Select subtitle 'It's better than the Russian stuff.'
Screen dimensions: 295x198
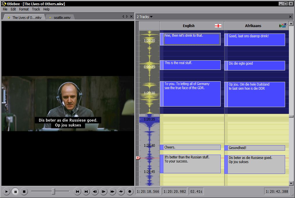click(x=190, y=164)
